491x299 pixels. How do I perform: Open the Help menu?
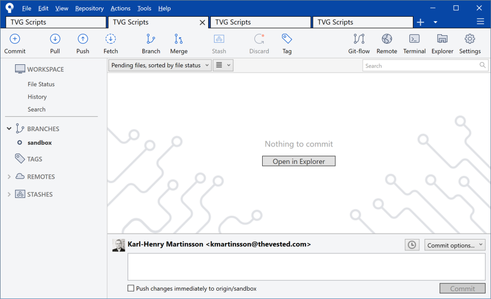pyautogui.click(x=164, y=8)
